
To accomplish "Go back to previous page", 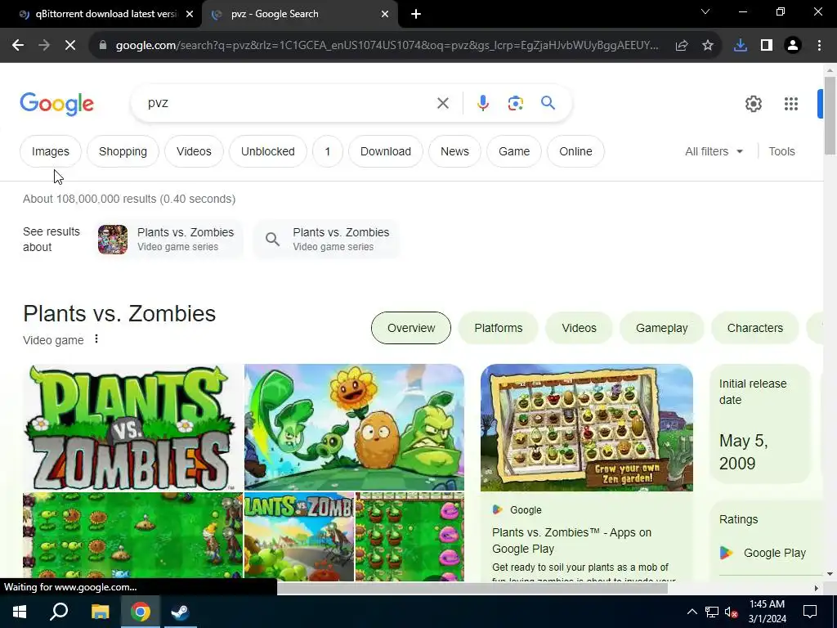I will (18, 46).
